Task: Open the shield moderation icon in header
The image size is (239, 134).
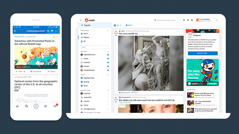Action: 184,20
